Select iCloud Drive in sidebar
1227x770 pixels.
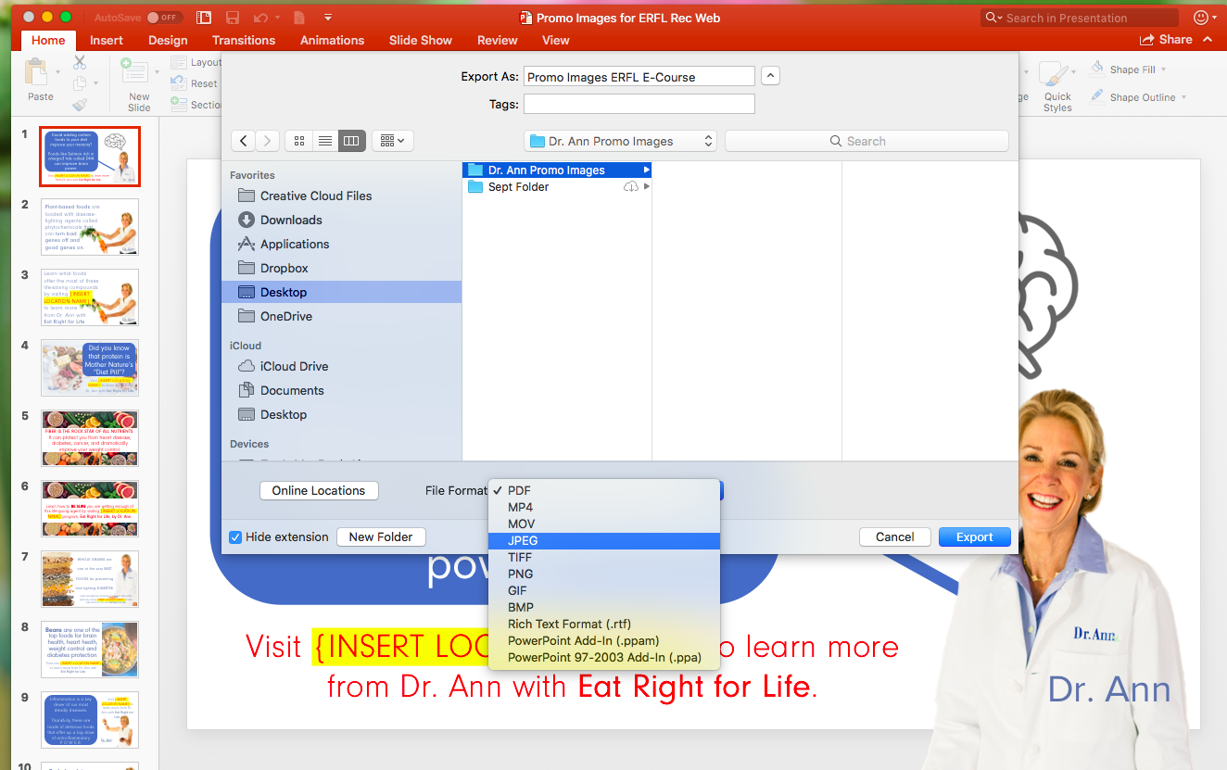click(x=341, y=366)
